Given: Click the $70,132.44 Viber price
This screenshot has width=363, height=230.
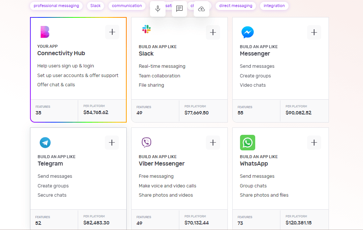Looking at the screenshot, I should click(x=197, y=223).
